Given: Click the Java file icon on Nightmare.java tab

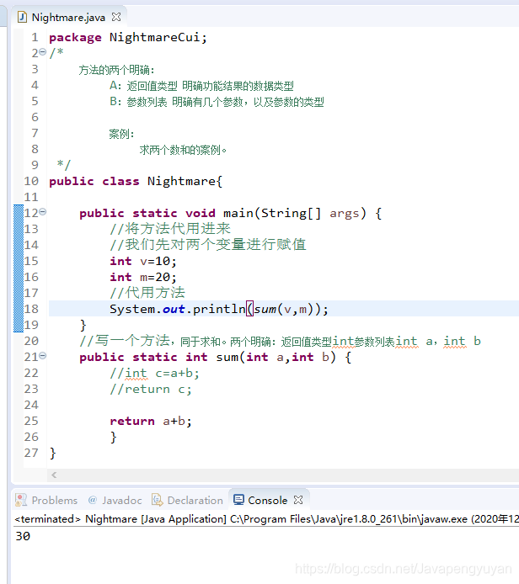Looking at the screenshot, I should point(23,17).
